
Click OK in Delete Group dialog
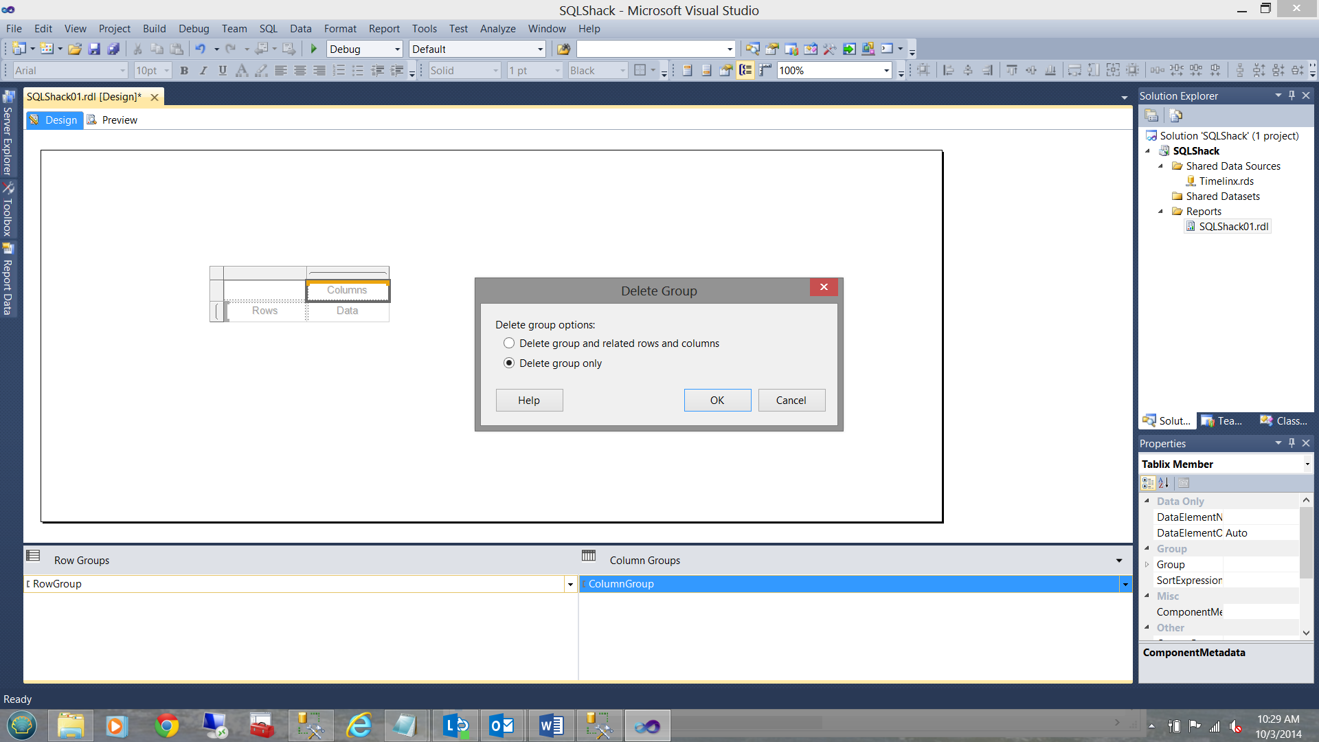tap(717, 400)
